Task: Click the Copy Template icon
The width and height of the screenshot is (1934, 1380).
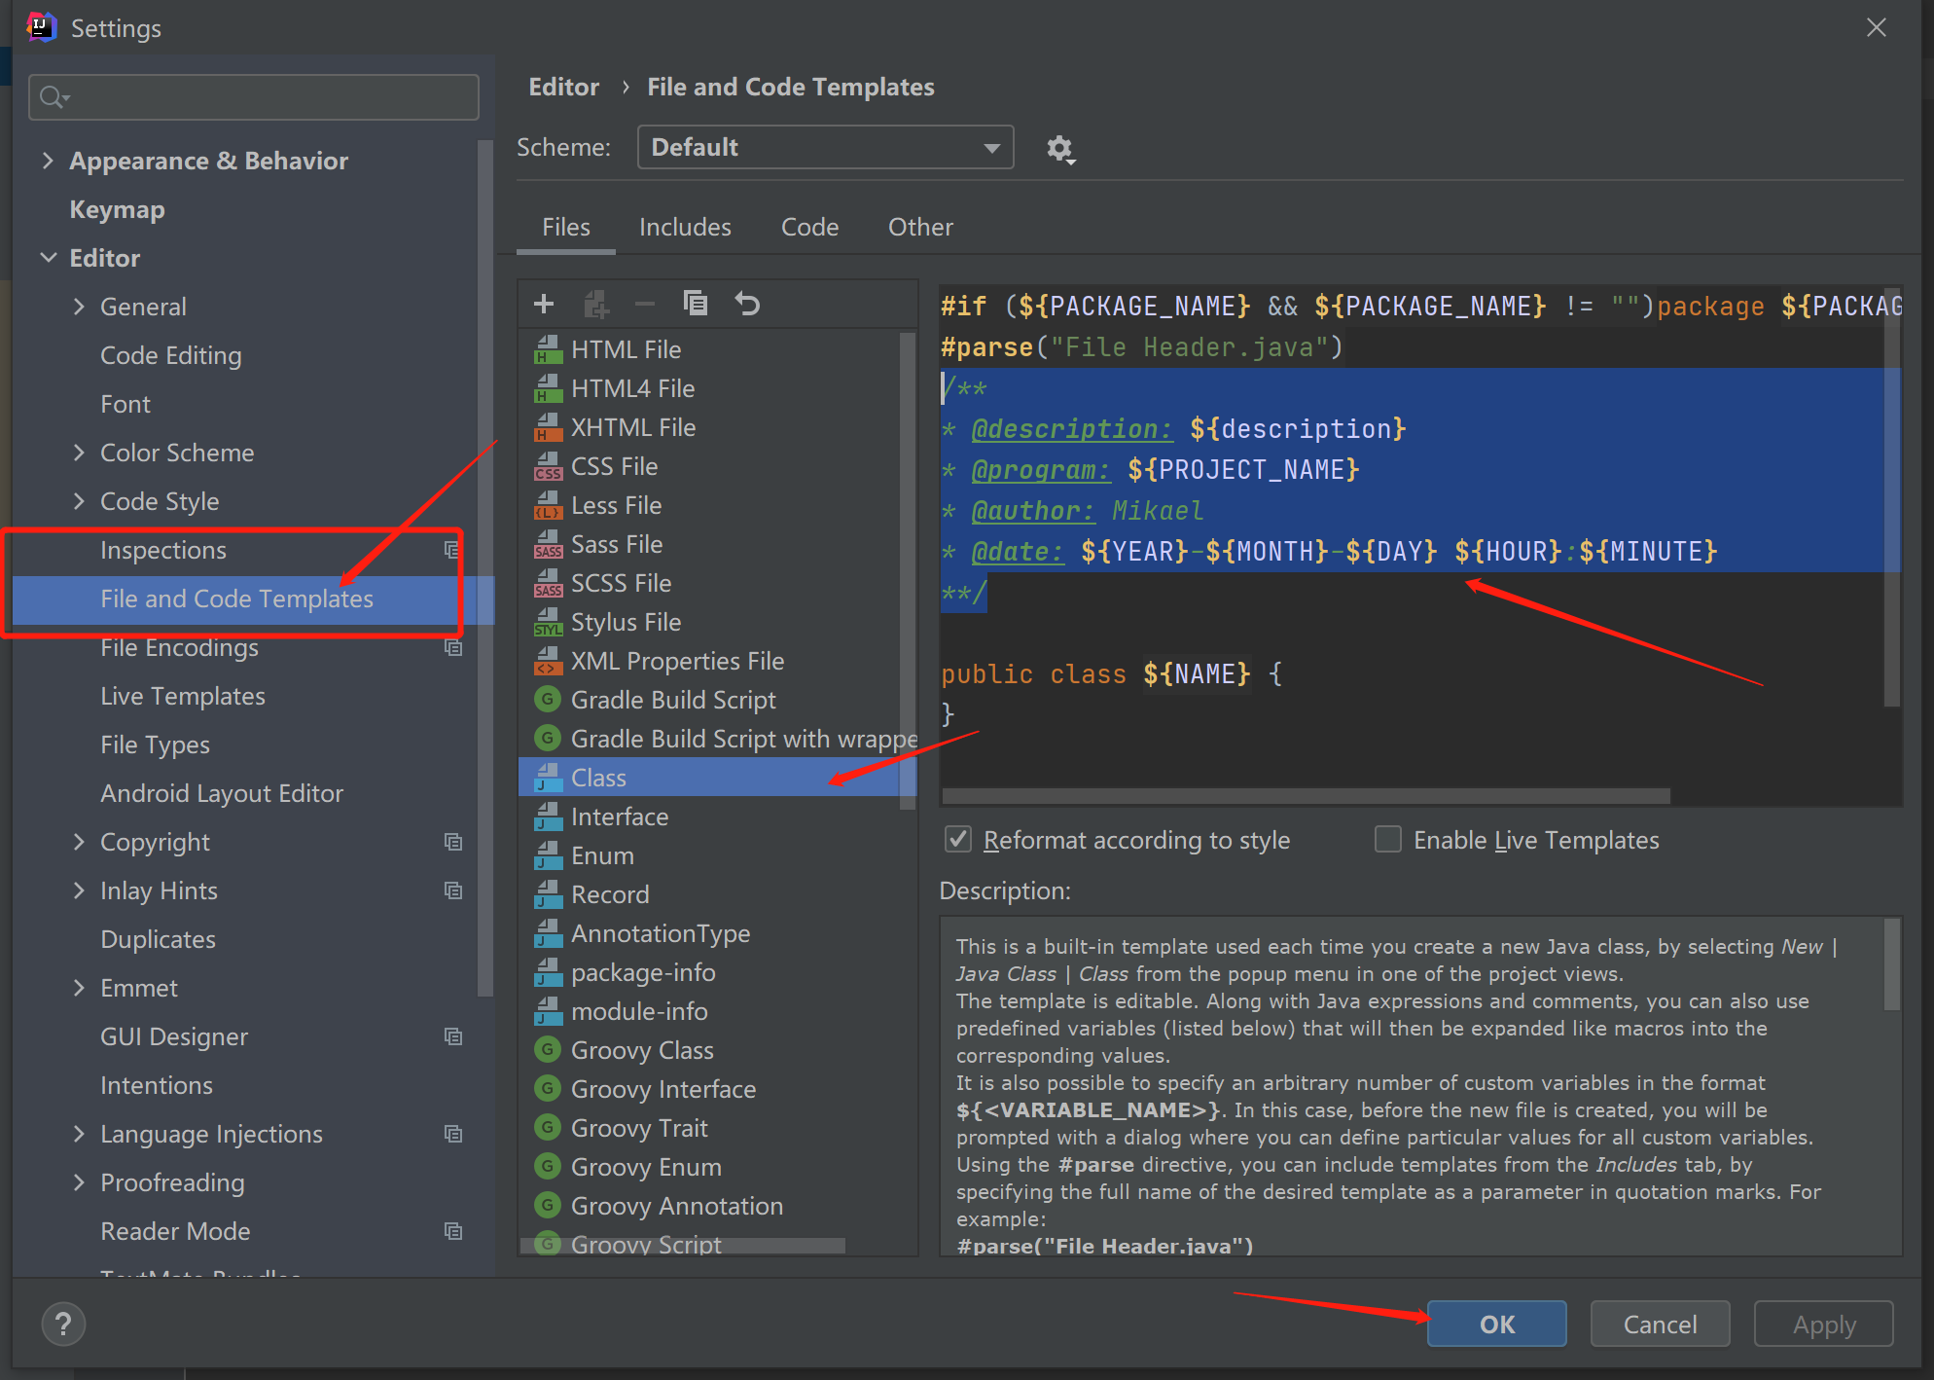Action: pyautogui.click(x=696, y=304)
